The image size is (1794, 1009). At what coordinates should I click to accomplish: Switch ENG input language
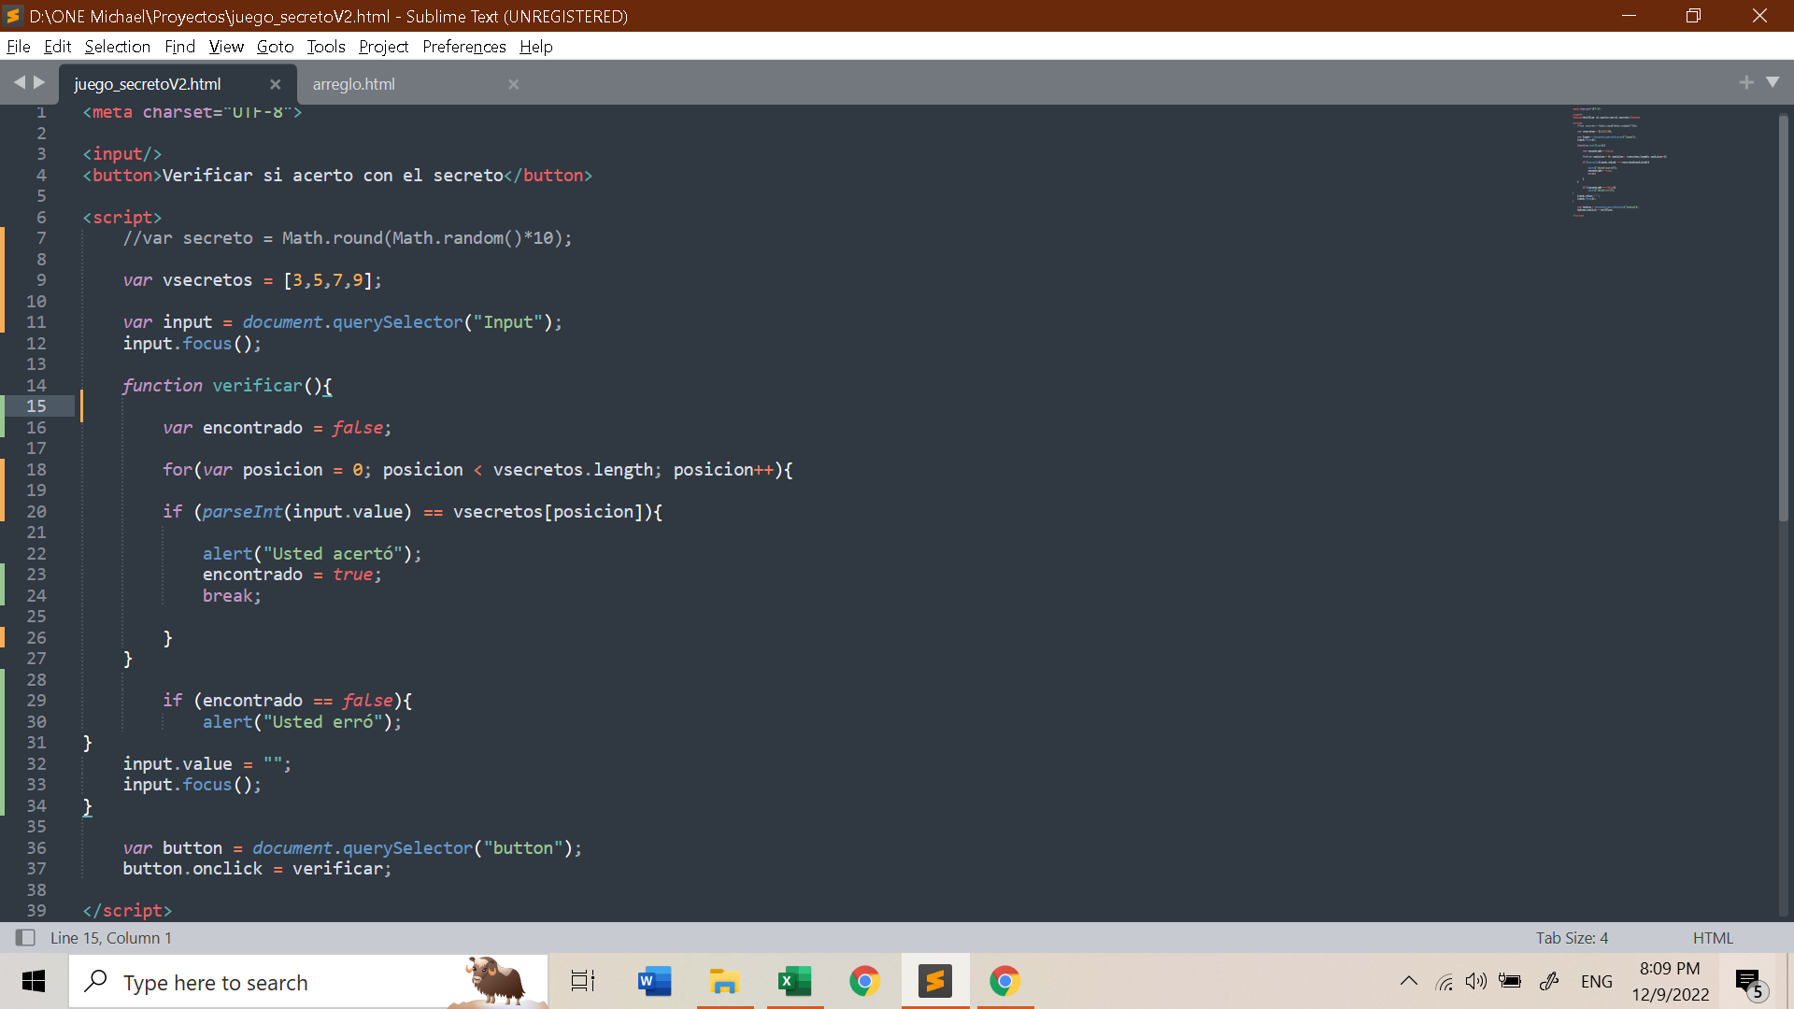(1597, 981)
